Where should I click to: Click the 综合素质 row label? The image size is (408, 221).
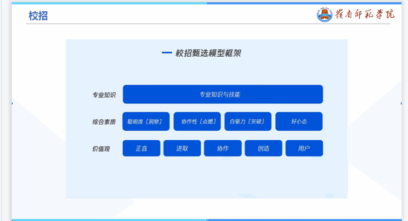(104, 122)
